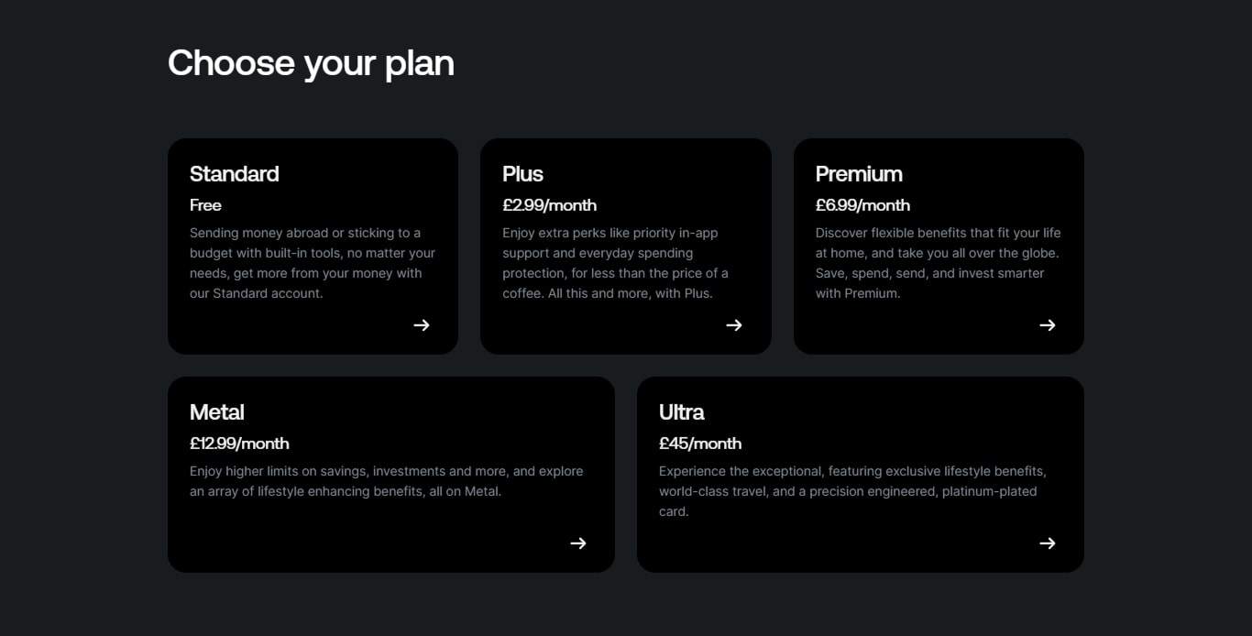This screenshot has width=1252, height=636.
Task: Click the arrow icon on Standard card
Action: (422, 325)
